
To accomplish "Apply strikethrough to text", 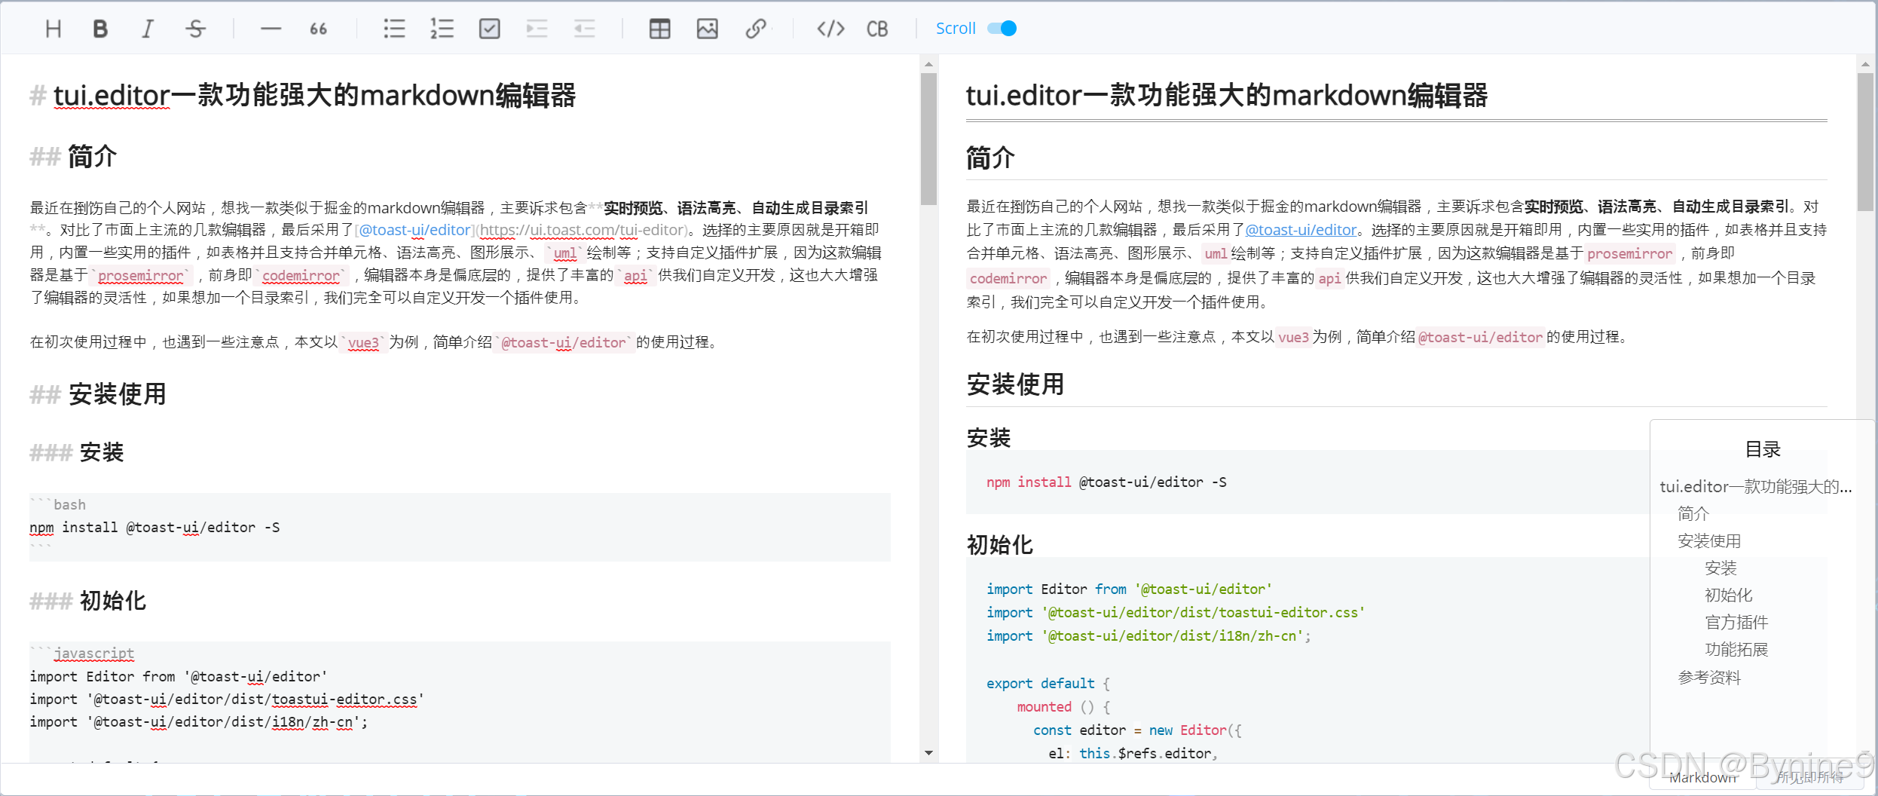I will pos(195,29).
